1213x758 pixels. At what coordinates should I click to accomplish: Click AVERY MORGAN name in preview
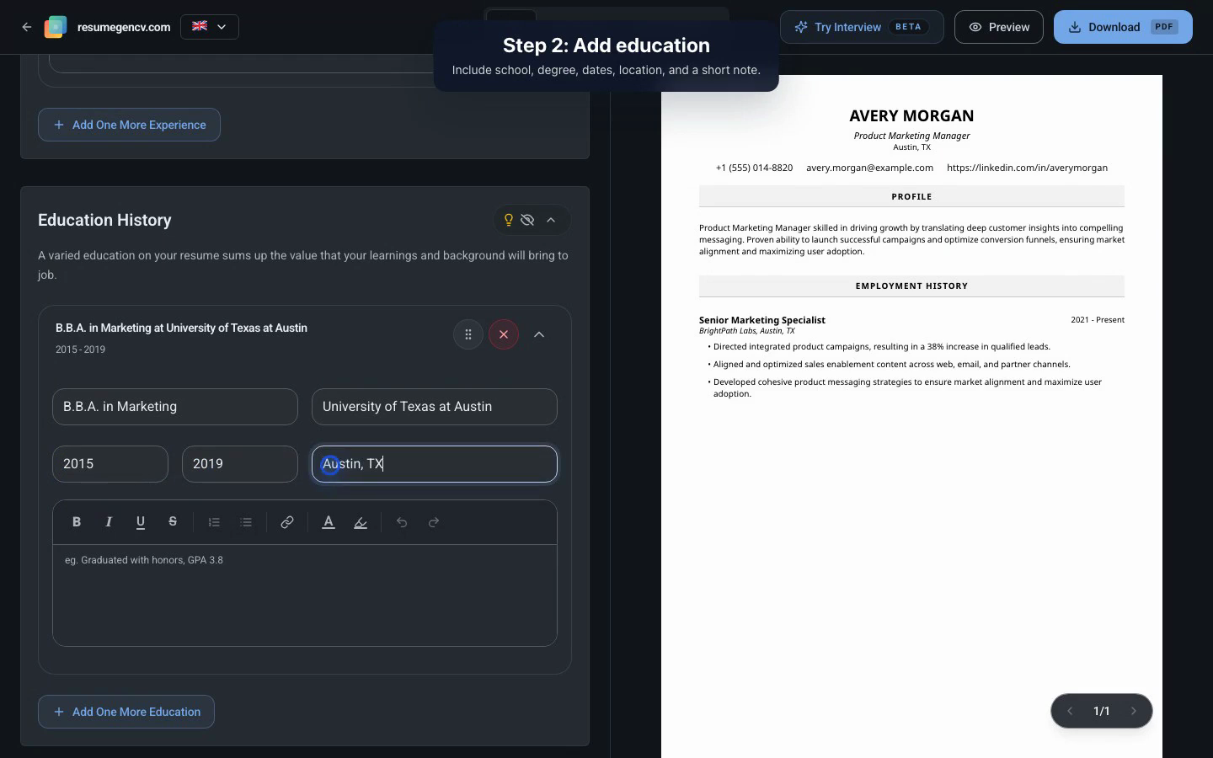point(911,116)
